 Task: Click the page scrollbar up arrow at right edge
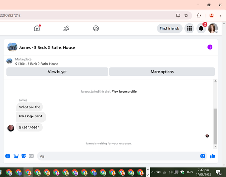[224, 24]
